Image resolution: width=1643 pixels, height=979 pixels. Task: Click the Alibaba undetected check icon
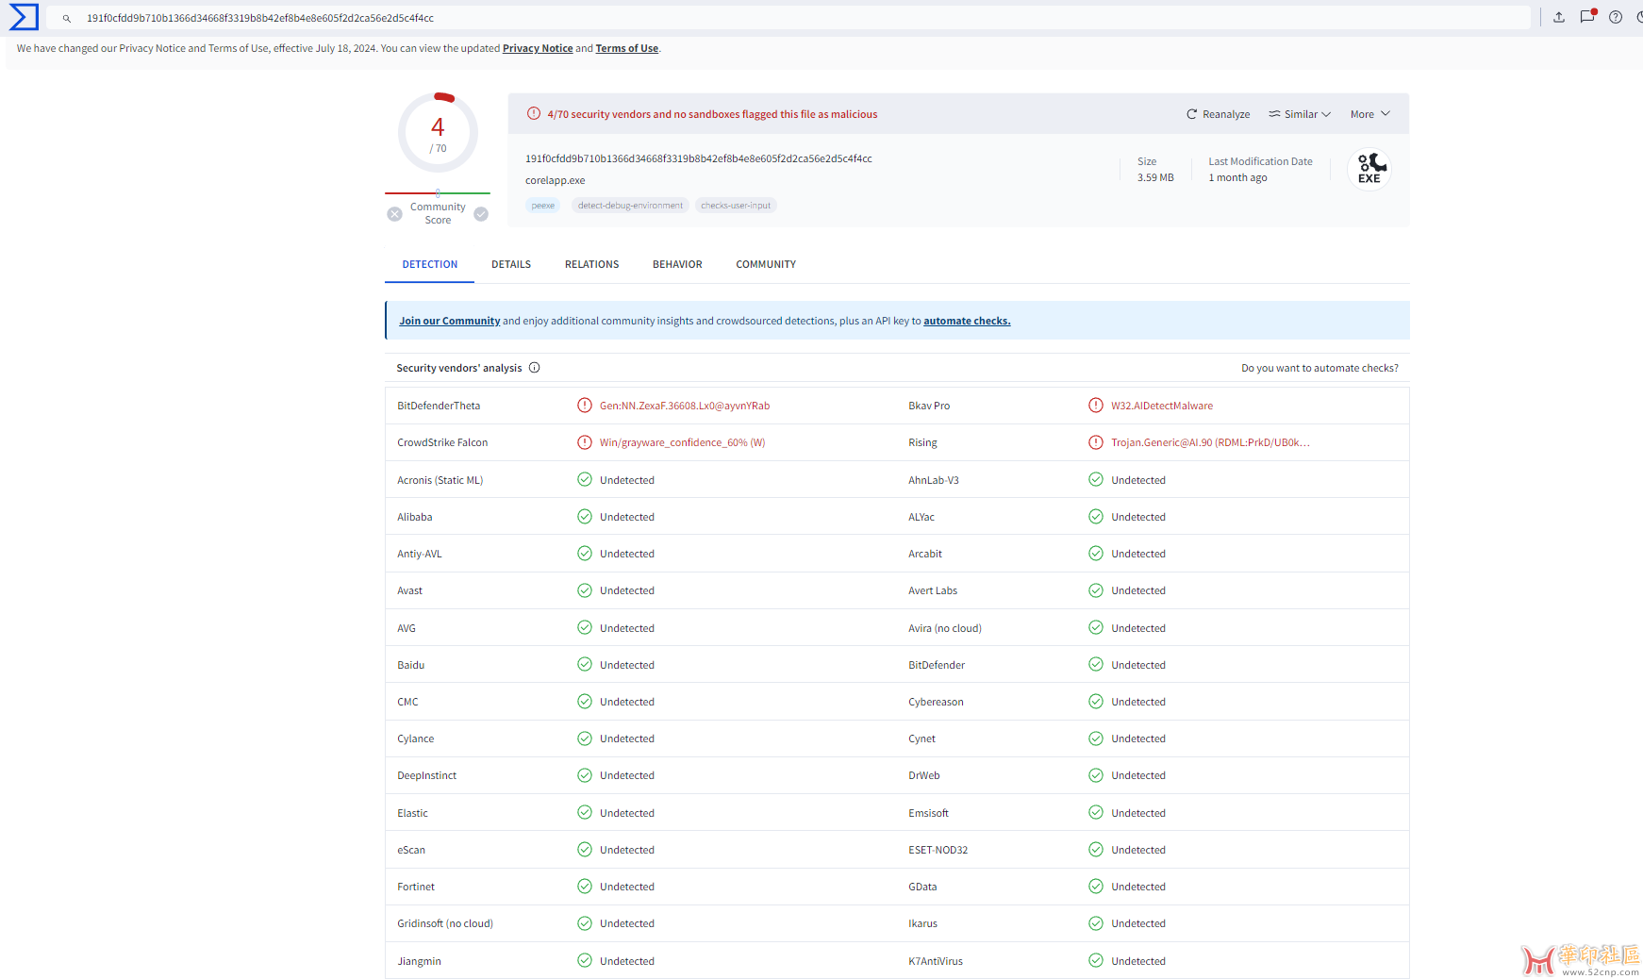click(x=585, y=517)
